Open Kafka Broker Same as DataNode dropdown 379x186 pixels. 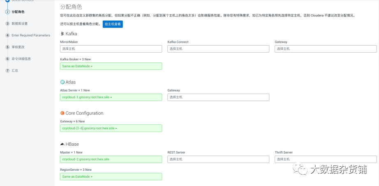pyautogui.click(x=111, y=66)
